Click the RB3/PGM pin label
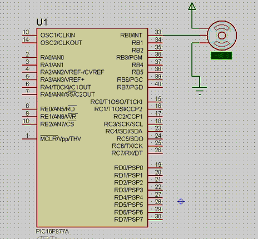The image size is (258, 239). click(x=130, y=57)
